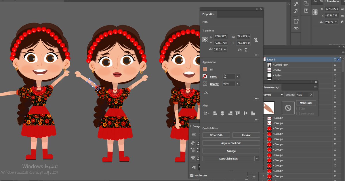Viewport: 345px width, 181px height.
Task: Open the rotation angle dropdown in Properties
Action: click(225, 49)
